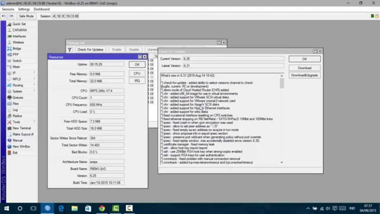
Task: Click changelog scroll up arrow
Action: [x=282, y=76]
